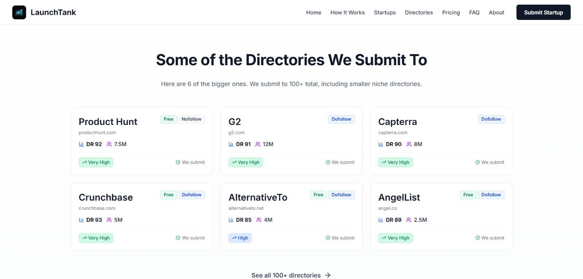
Task: Click the Dofollow badge on G2
Action: (341, 119)
